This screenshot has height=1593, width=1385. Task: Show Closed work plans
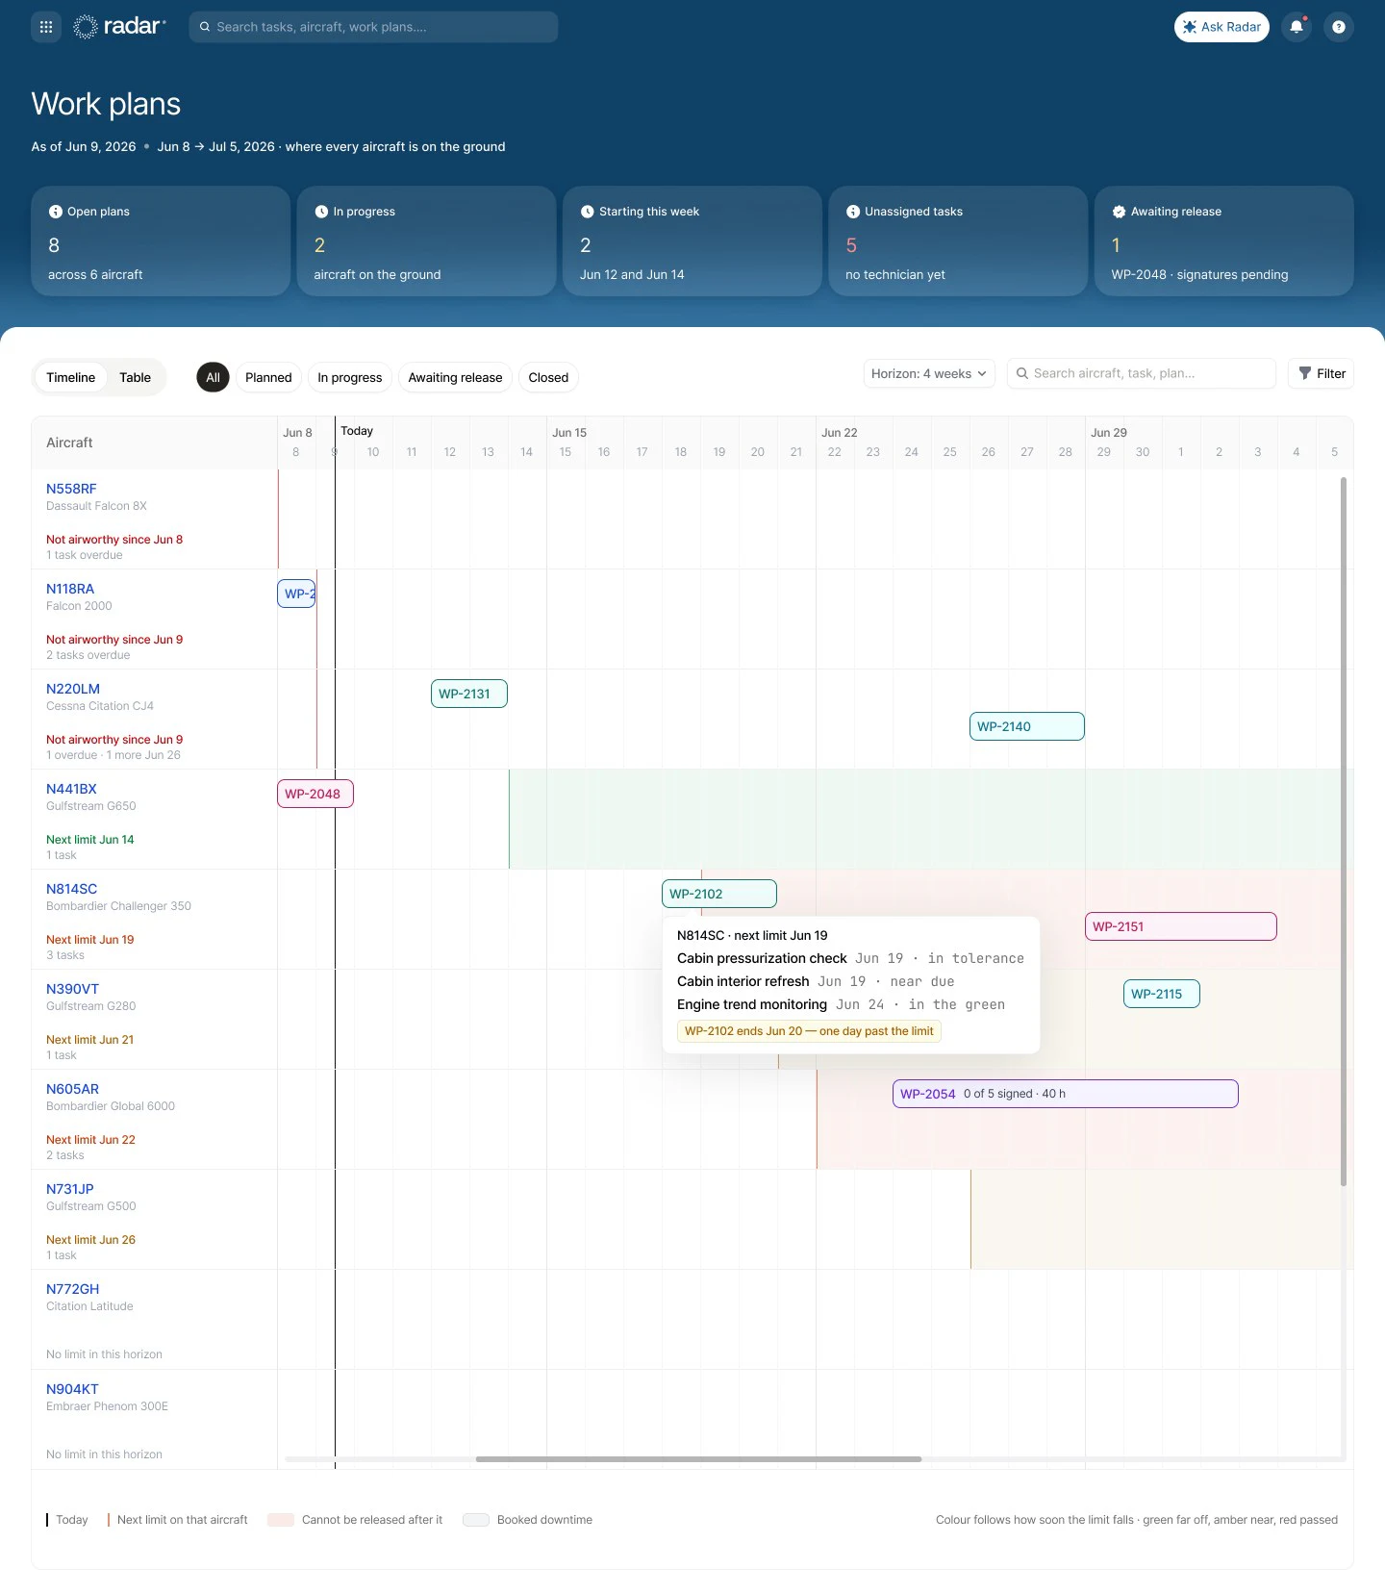548,377
